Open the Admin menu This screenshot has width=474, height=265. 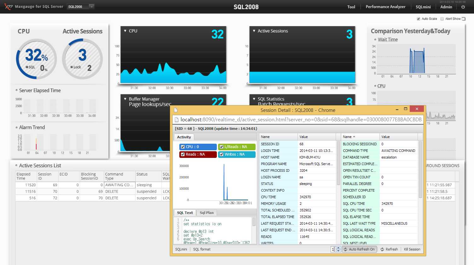[x=446, y=7]
